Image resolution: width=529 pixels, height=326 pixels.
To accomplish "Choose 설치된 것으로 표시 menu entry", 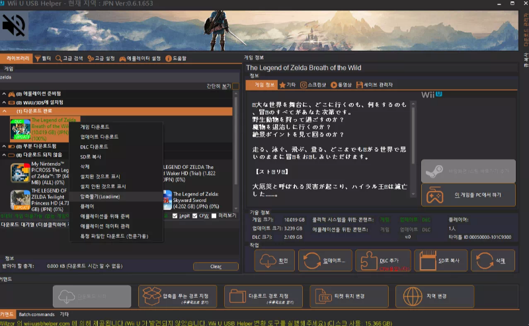I will tap(116, 176).
